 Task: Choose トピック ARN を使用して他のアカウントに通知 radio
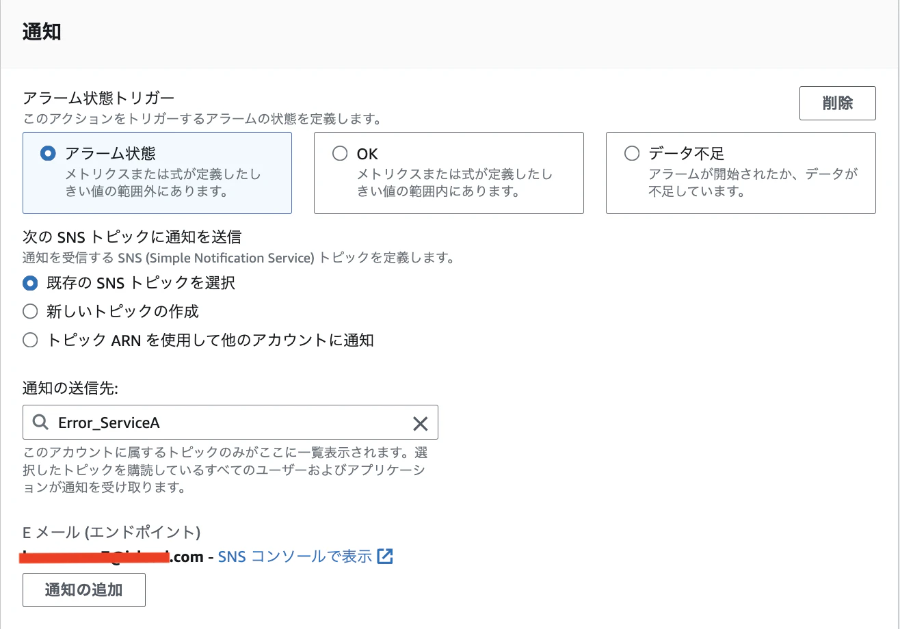pyautogui.click(x=30, y=340)
